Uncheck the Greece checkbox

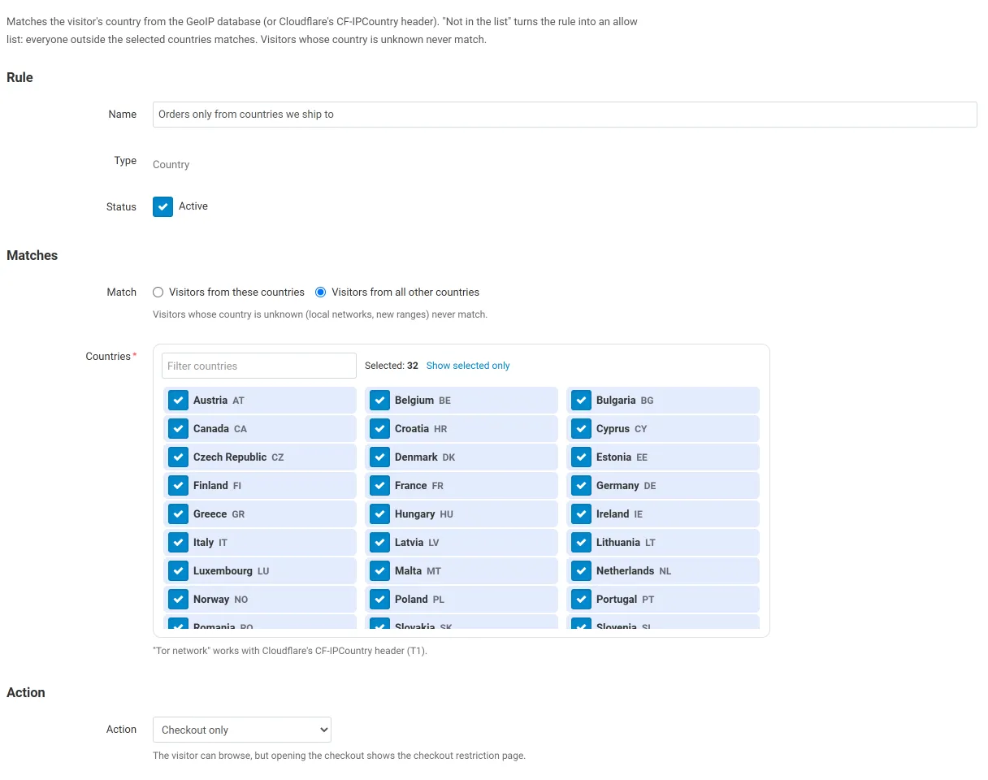(179, 514)
